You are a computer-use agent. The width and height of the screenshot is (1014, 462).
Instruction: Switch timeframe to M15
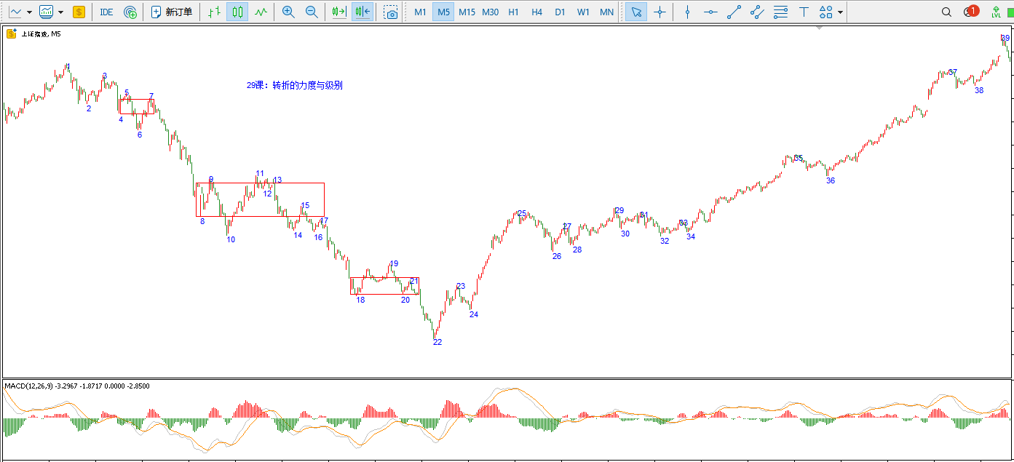point(467,12)
